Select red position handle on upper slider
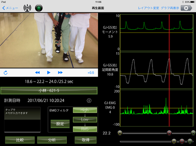The width and height of the screenshot is (196, 146). 169,133
